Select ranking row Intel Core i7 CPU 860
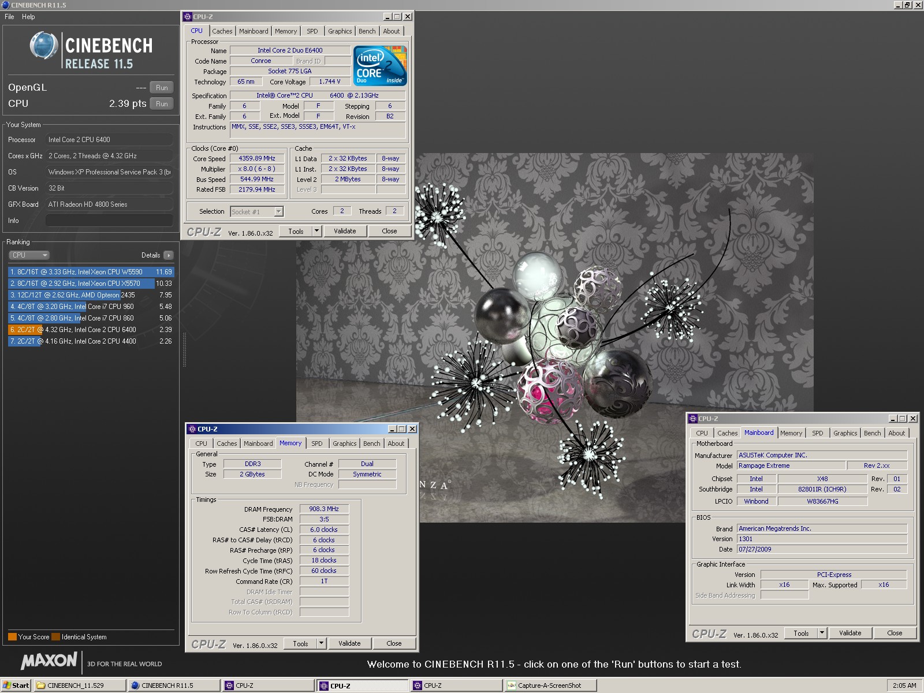This screenshot has width=924, height=693. (91, 318)
